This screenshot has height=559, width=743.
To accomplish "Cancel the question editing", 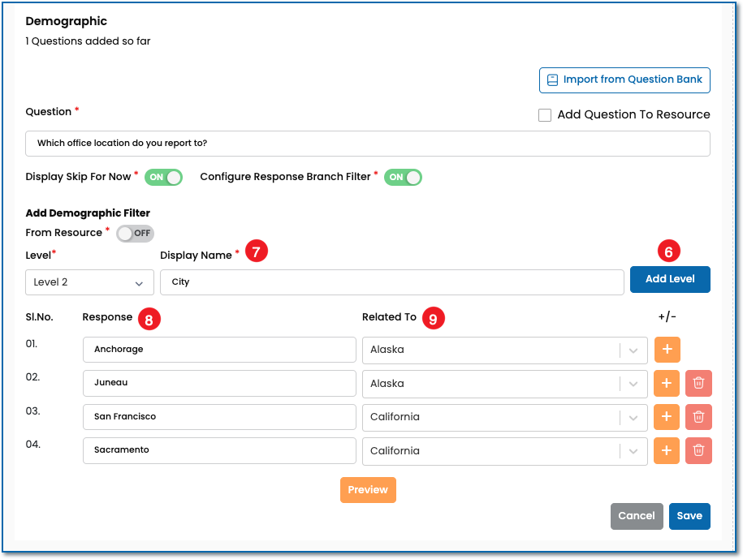I will coord(636,516).
